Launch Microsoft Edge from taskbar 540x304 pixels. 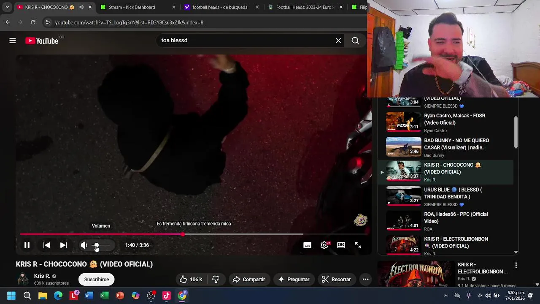[58, 296]
